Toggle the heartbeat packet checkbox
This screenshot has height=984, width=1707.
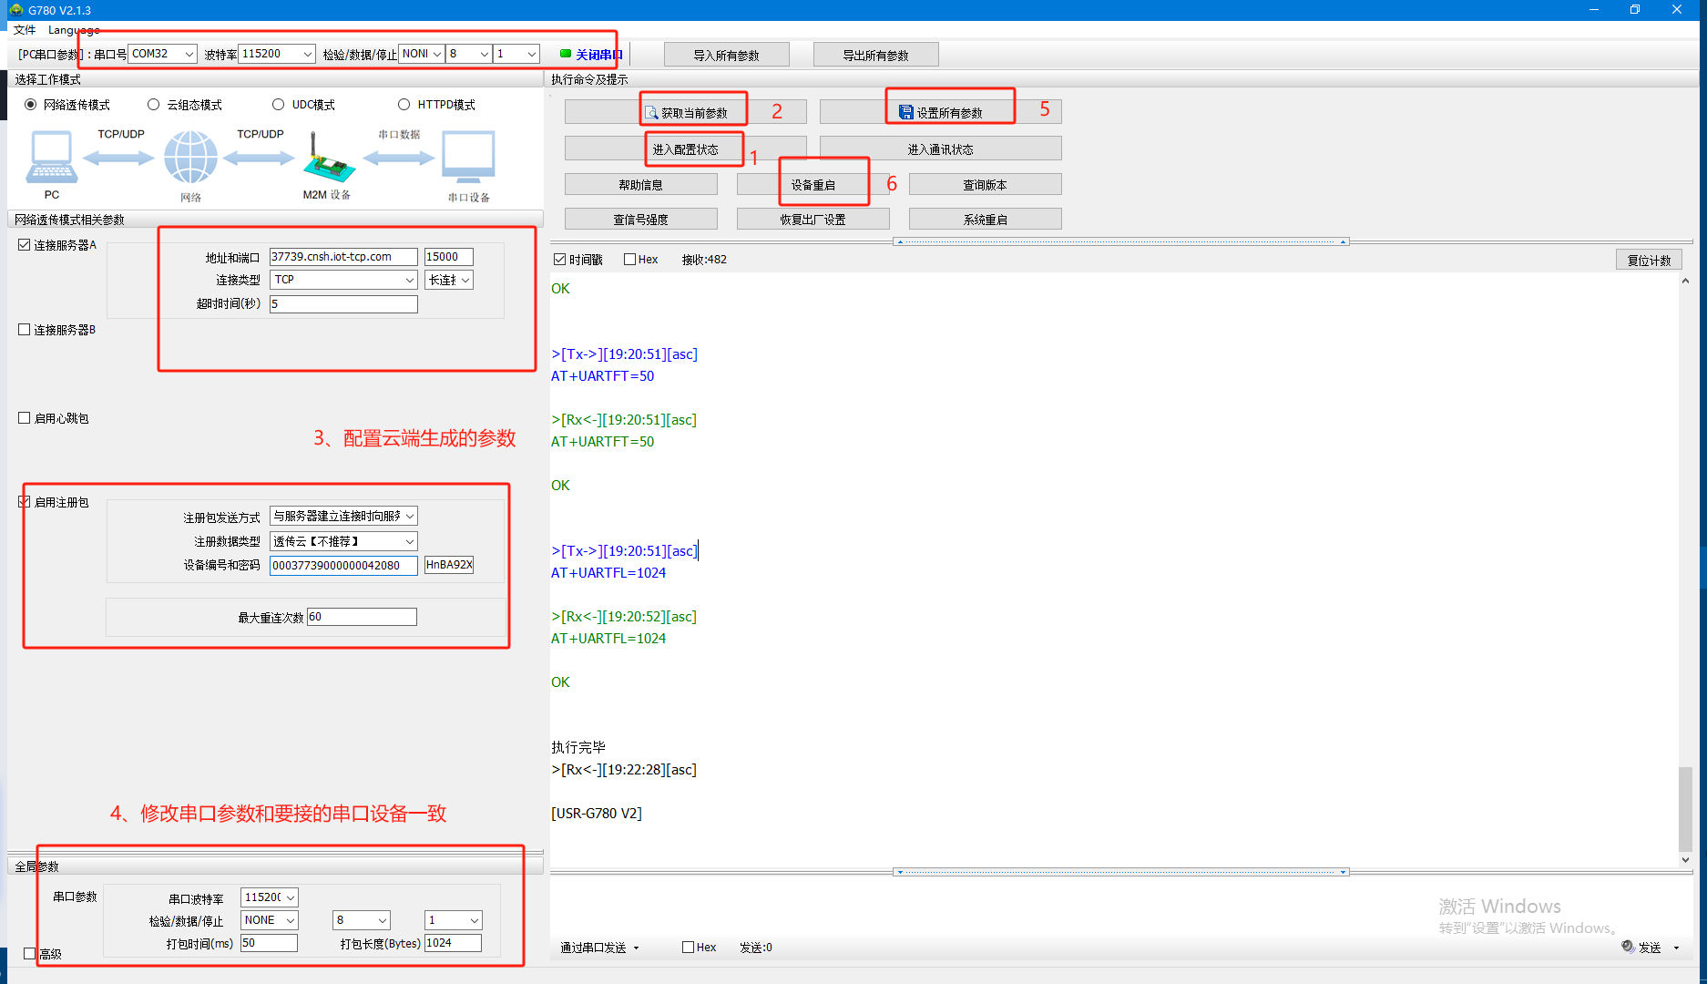click(25, 418)
